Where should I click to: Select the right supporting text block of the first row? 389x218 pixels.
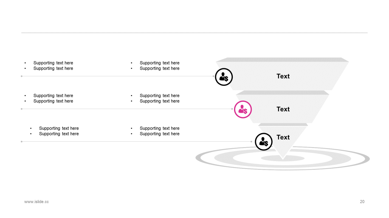[x=160, y=66]
